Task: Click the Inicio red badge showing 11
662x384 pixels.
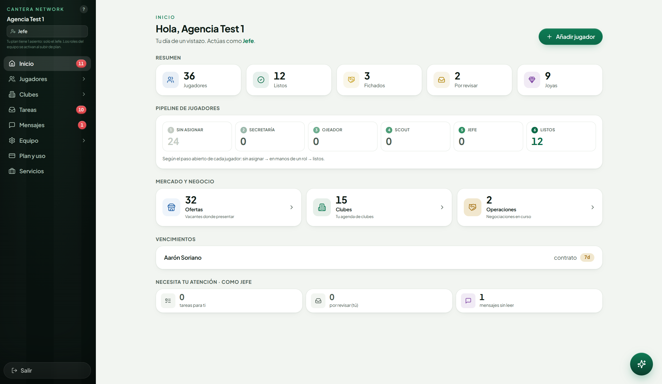Action: [x=81, y=63]
